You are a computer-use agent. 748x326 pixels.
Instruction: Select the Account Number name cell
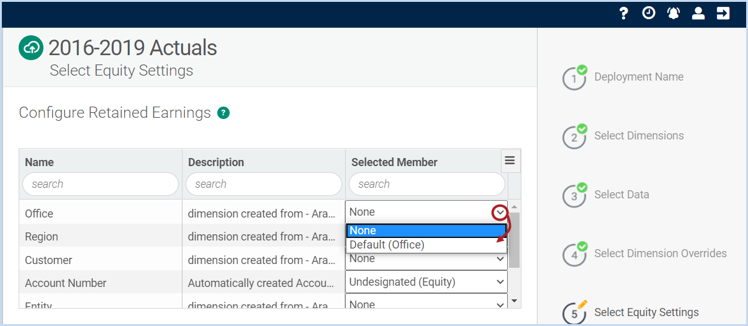[x=101, y=283]
